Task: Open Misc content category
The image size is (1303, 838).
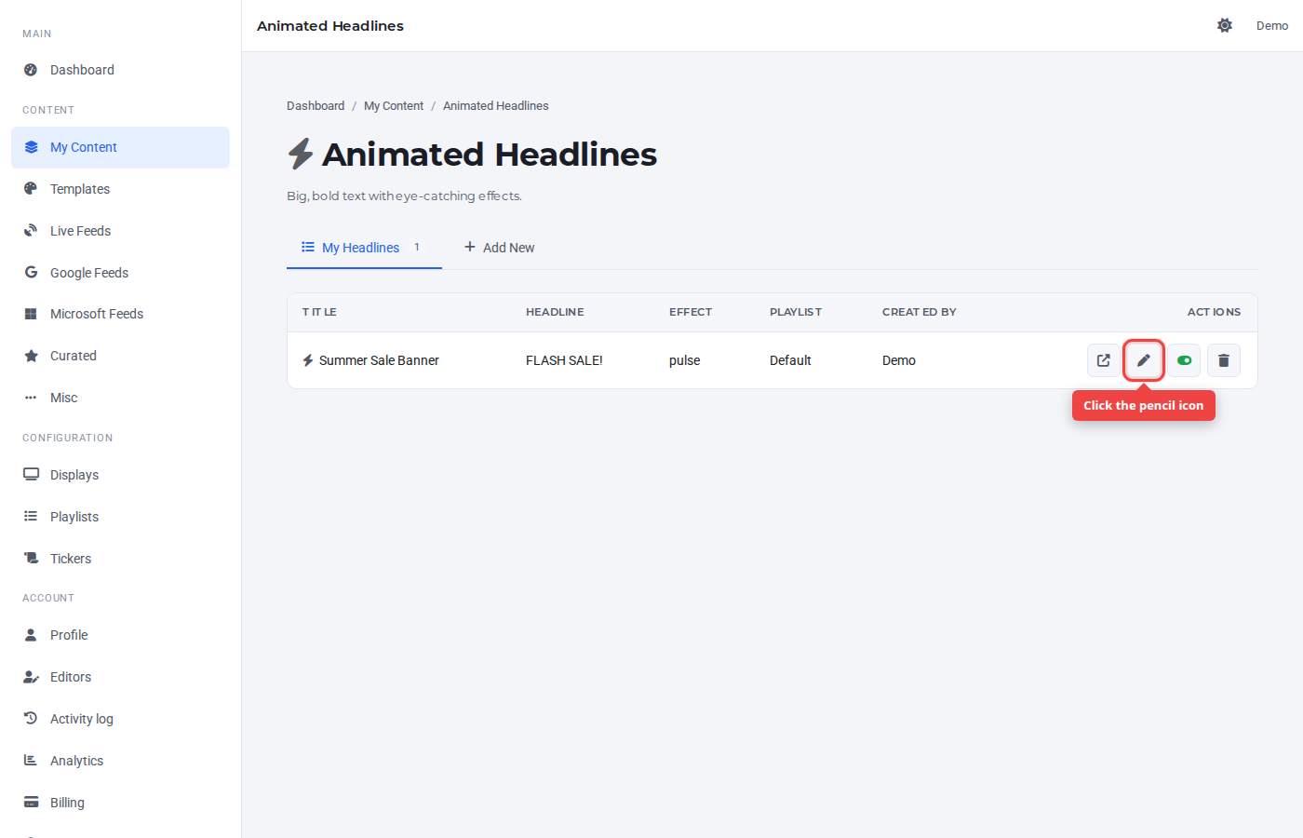Action: click(x=120, y=398)
